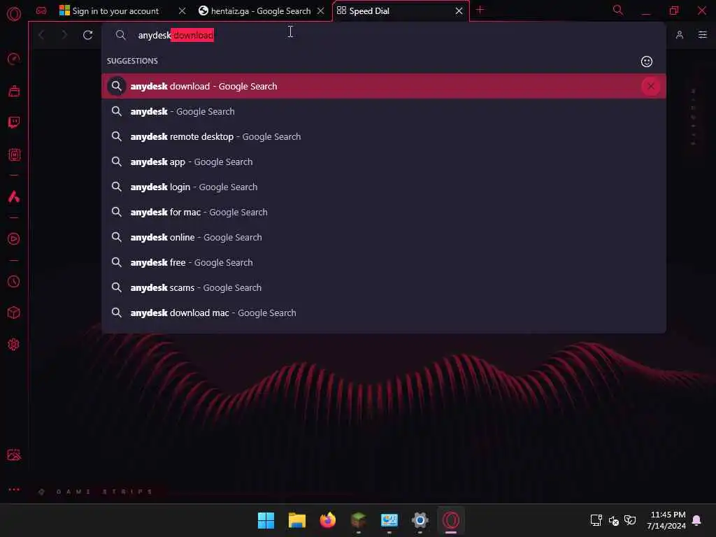Select the Speed Dial tab
Image resolution: width=716 pixels, height=537 pixels.
pos(400,11)
